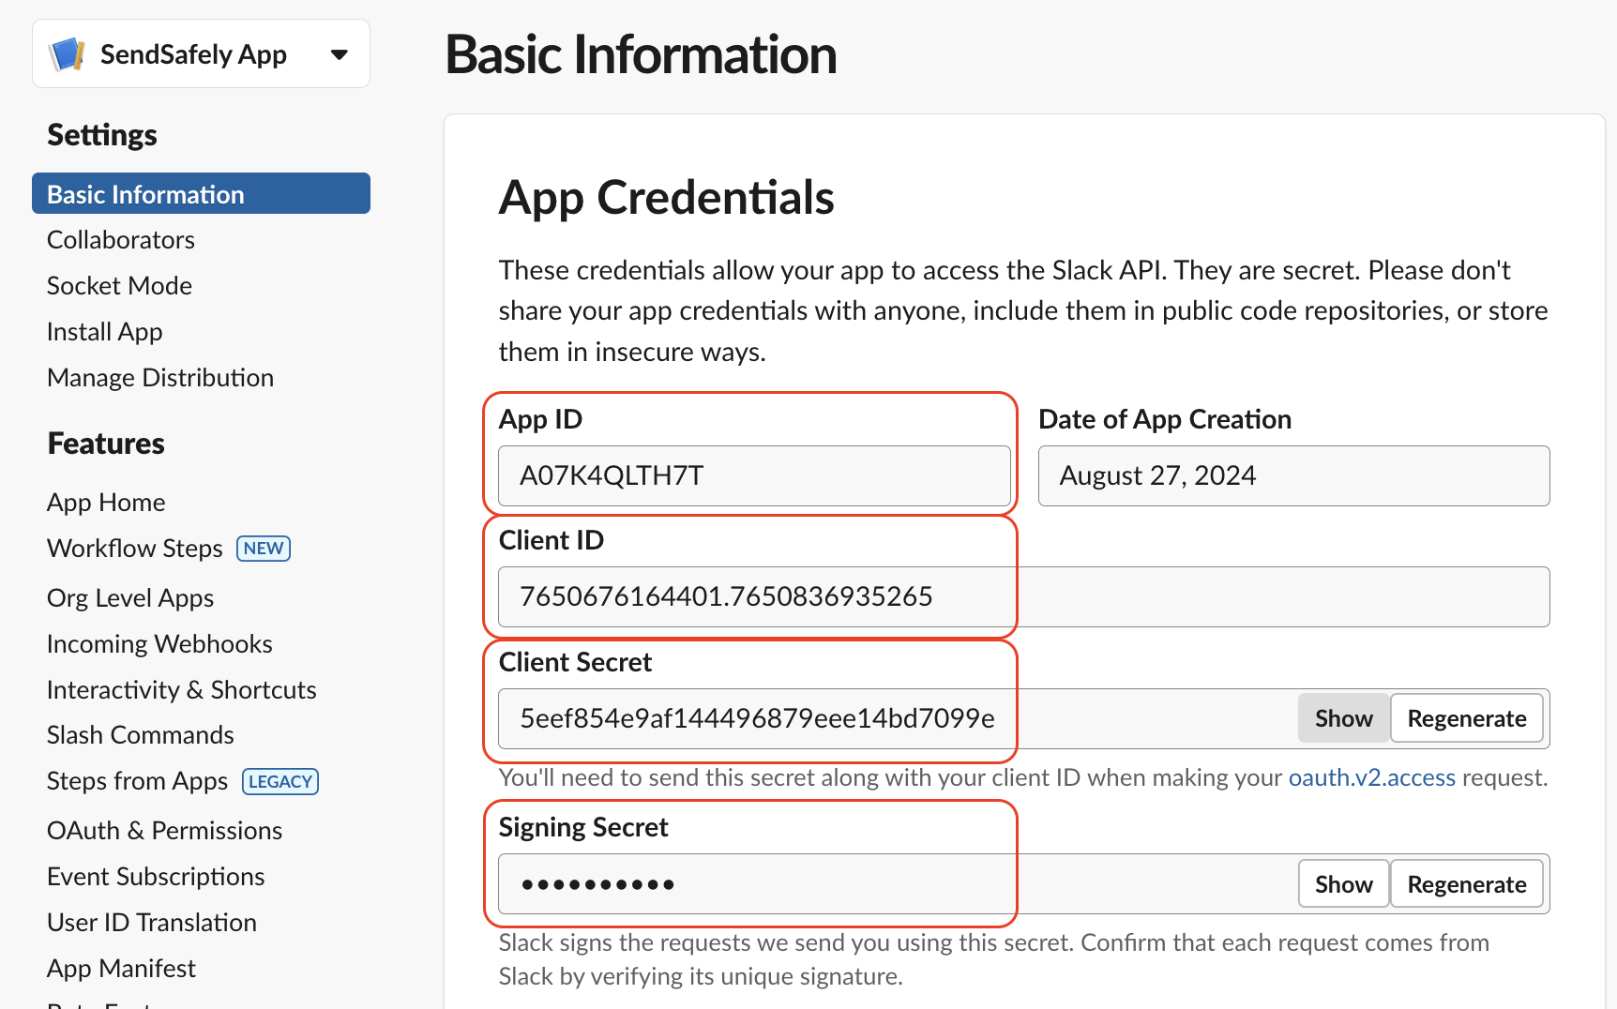The height and width of the screenshot is (1009, 1617).
Task: Open Steps from Apps page
Action: coord(138,781)
